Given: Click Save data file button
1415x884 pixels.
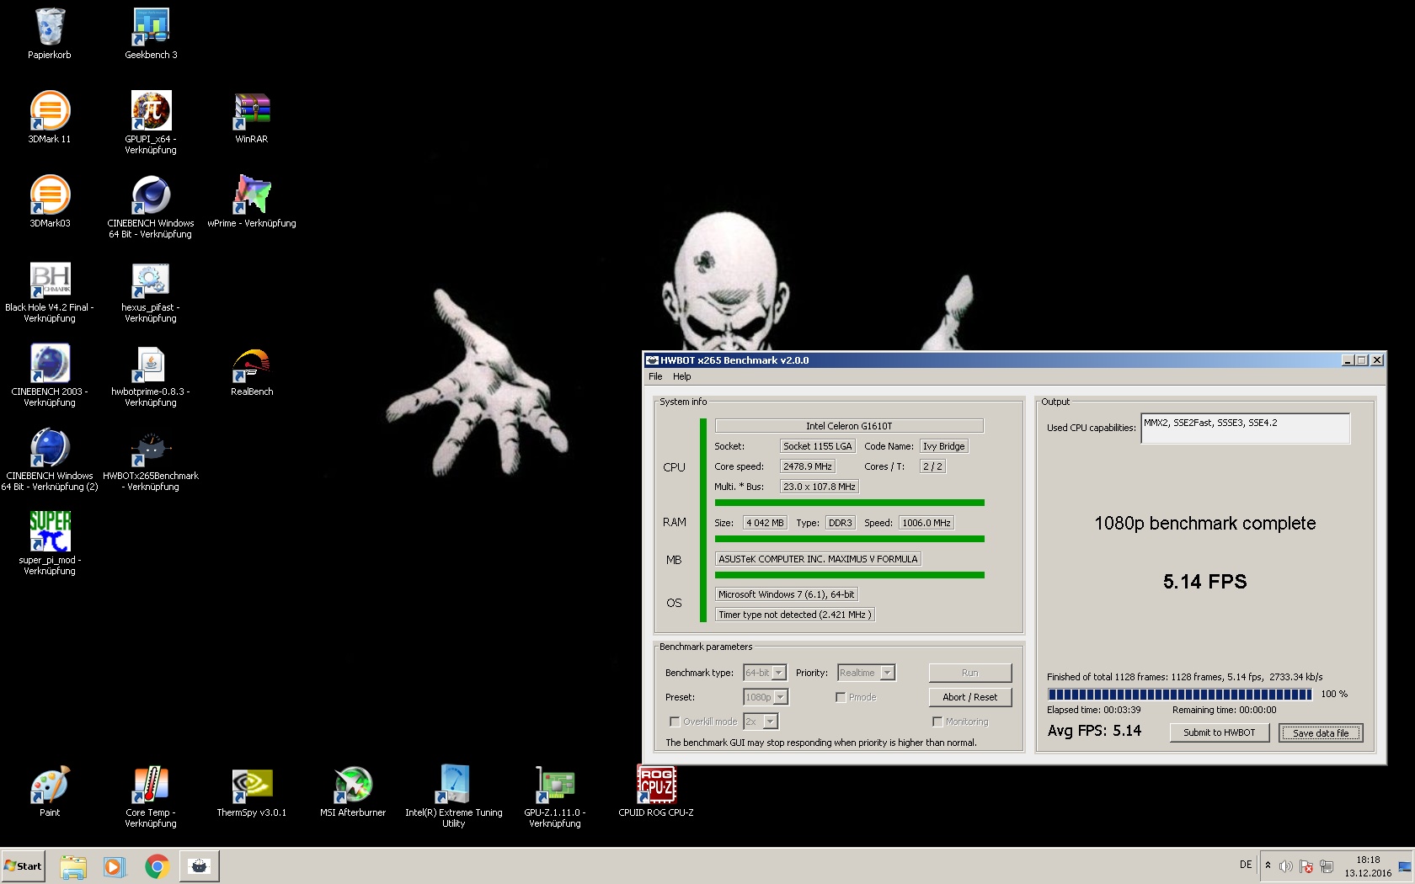Looking at the screenshot, I should [x=1321, y=732].
